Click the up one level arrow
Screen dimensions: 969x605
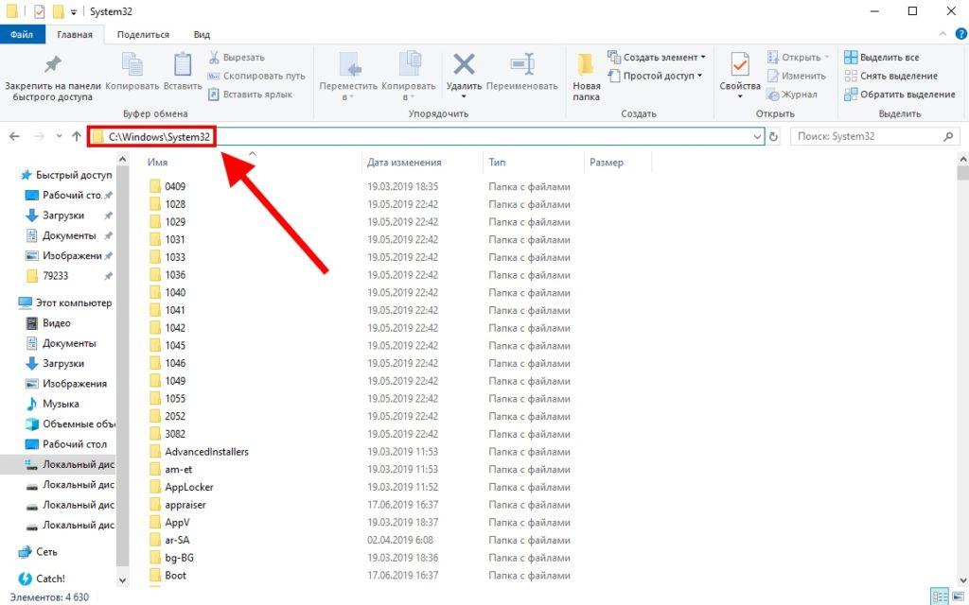pyautogui.click(x=76, y=136)
